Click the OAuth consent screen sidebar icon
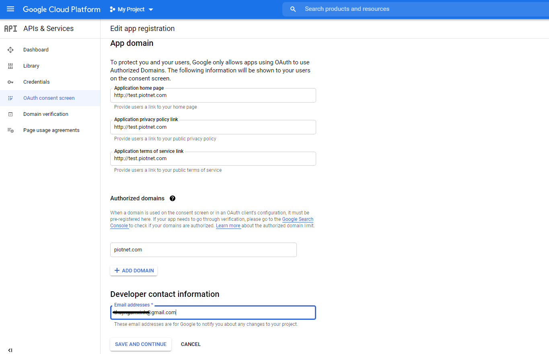 (x=10, y=98)
